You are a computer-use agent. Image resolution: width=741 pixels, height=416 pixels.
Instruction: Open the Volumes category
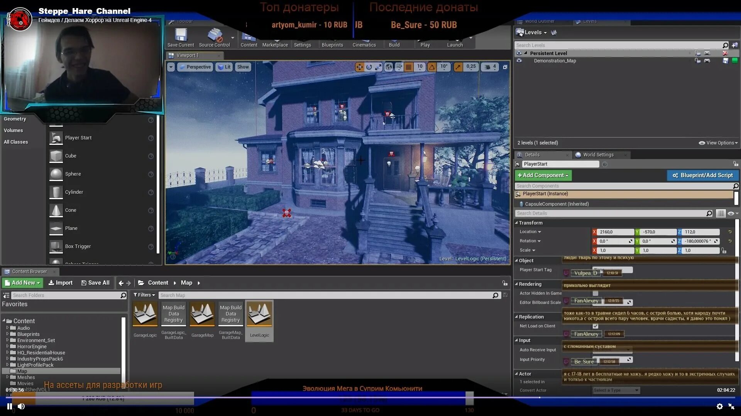14,131
